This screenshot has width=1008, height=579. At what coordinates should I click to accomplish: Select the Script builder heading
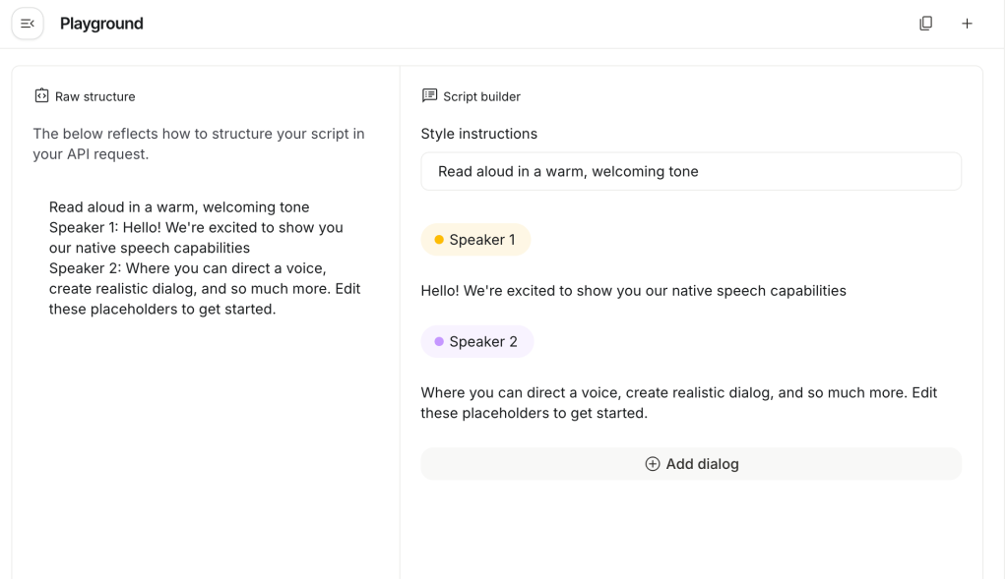(481, 96)
